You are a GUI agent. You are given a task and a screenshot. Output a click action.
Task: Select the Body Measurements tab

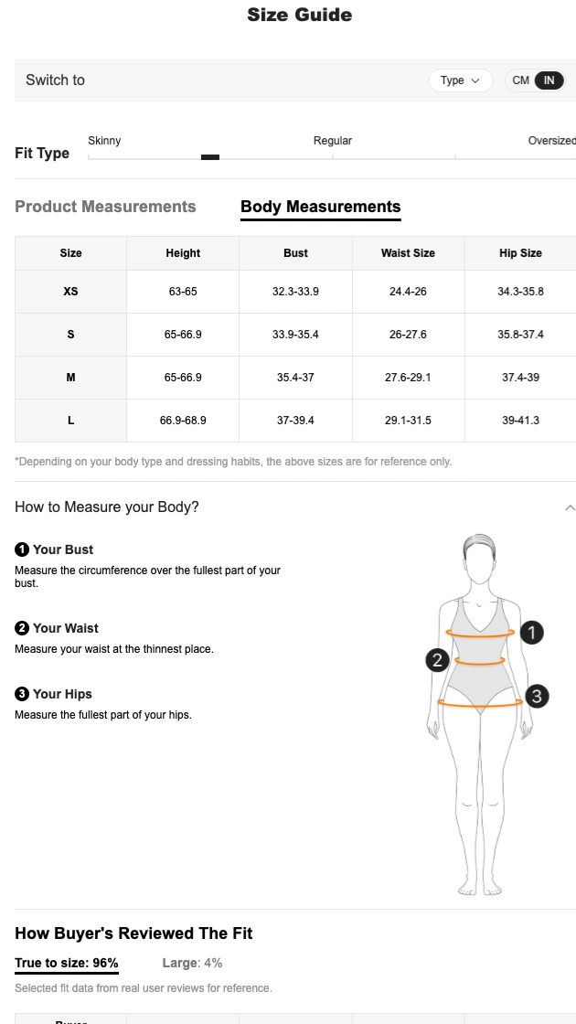[x=320, y=207]
